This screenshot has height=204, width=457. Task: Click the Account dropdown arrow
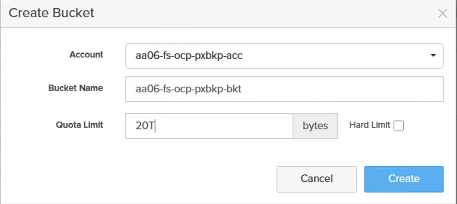tap(433, 55)
